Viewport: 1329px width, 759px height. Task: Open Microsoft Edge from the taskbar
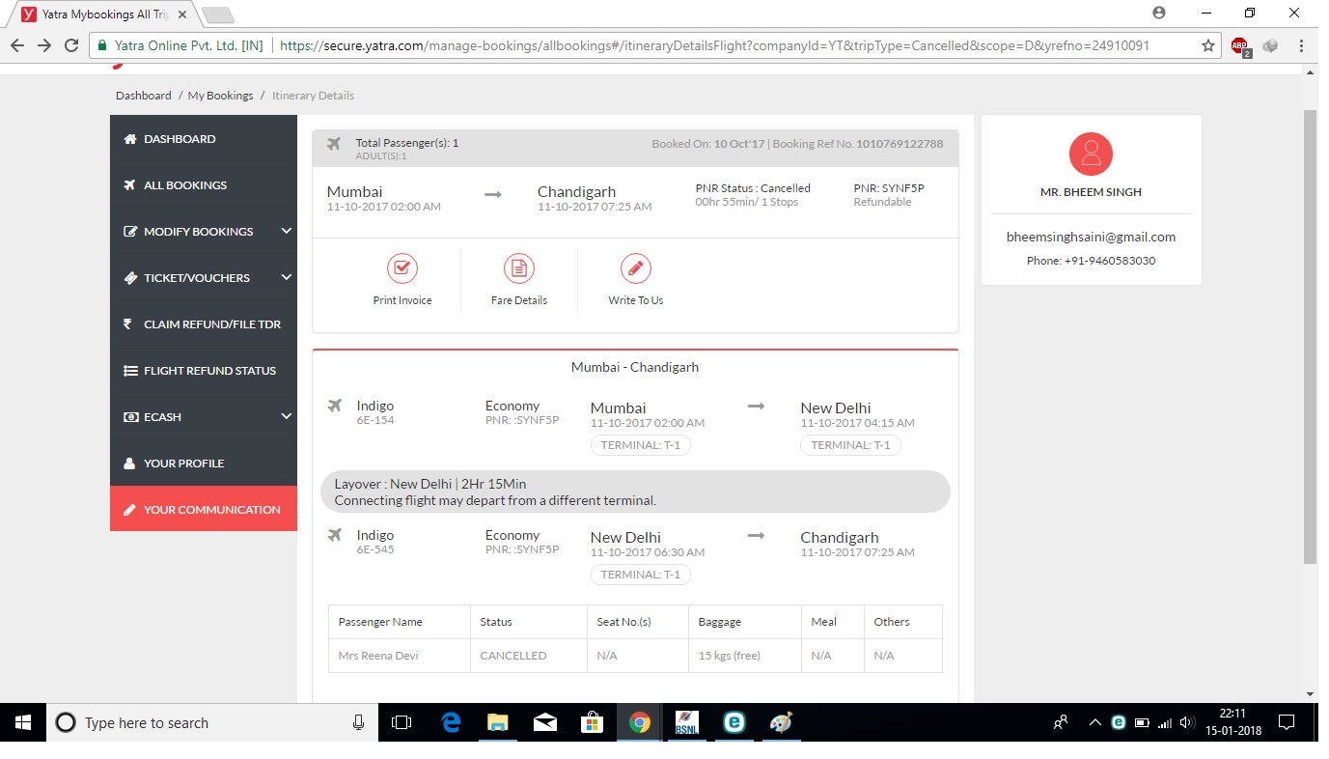(451, 722)
